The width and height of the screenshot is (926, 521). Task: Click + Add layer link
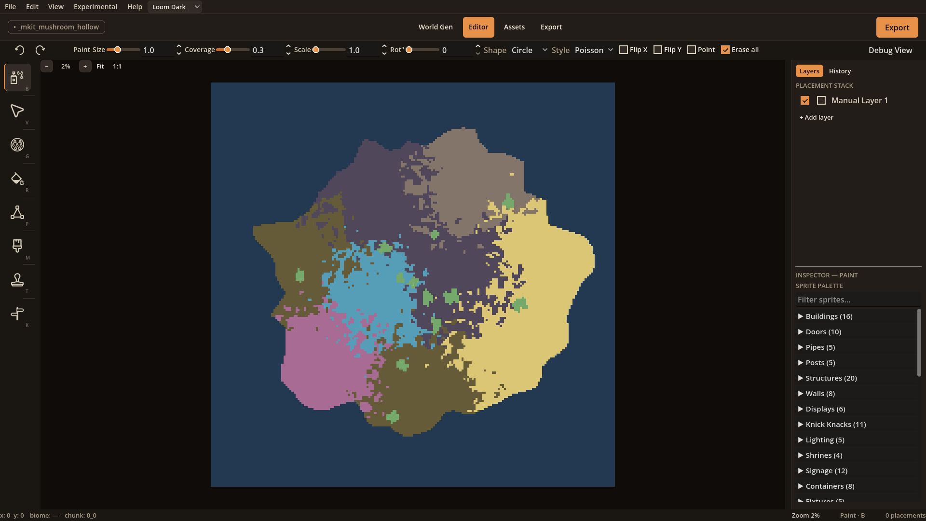[x=816, y=117]
